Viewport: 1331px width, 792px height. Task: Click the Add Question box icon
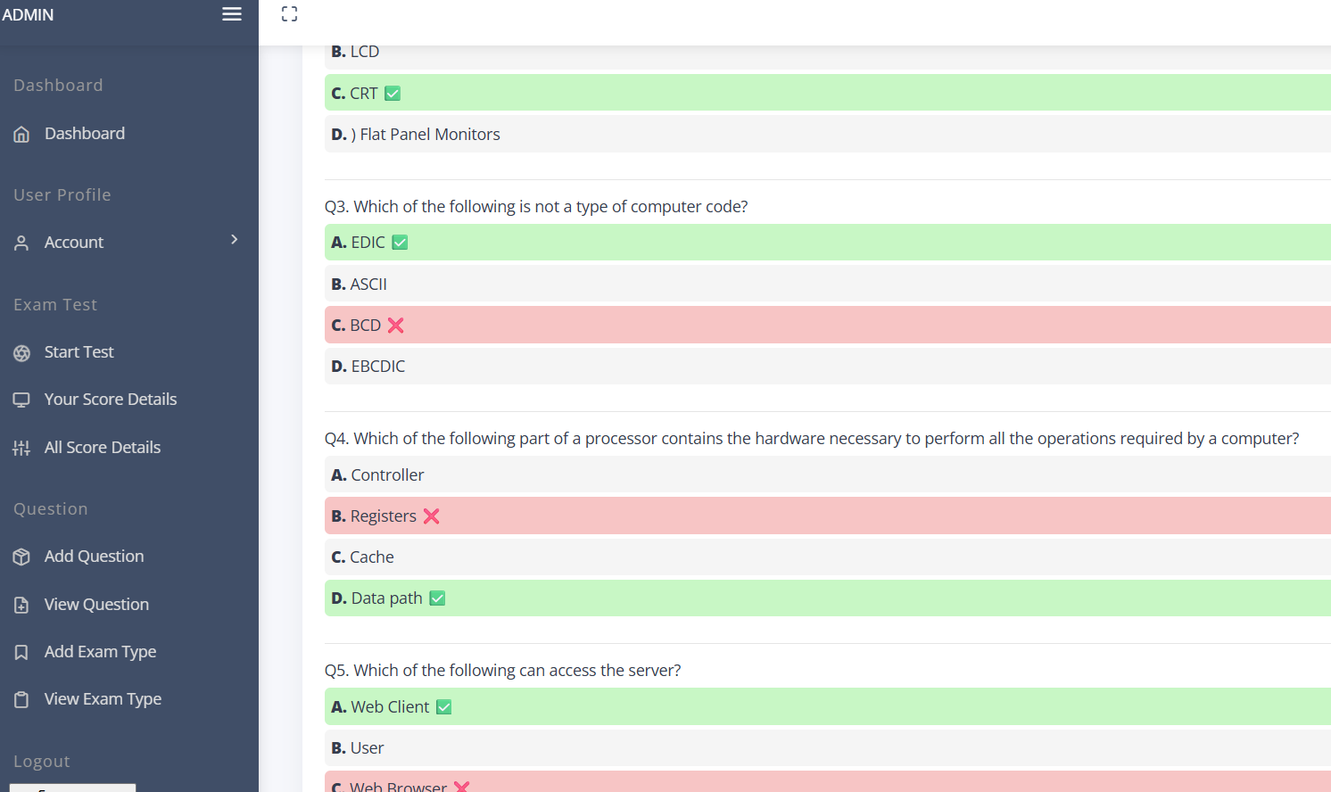point(21,557)
